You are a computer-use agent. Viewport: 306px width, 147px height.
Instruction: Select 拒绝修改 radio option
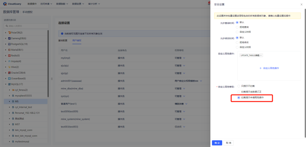[237, 42]
